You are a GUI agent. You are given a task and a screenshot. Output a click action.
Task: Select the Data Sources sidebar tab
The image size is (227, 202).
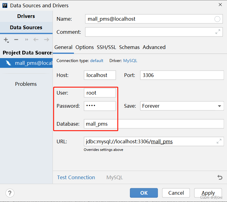click(x=26, y=27)
